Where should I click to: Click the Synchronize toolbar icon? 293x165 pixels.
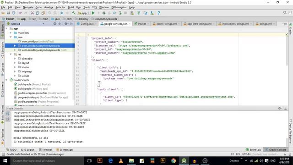14,13
